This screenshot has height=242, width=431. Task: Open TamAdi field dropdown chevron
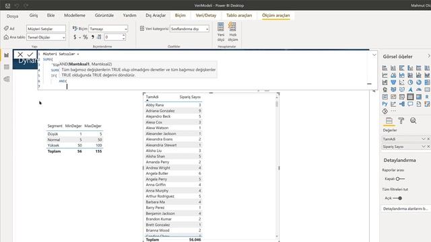(424, 139)
